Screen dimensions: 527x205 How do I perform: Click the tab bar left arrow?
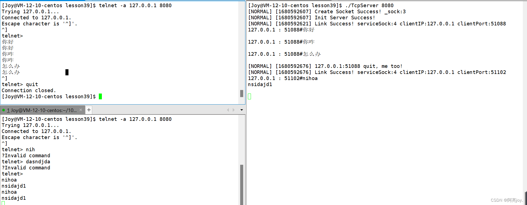(228, 110)
